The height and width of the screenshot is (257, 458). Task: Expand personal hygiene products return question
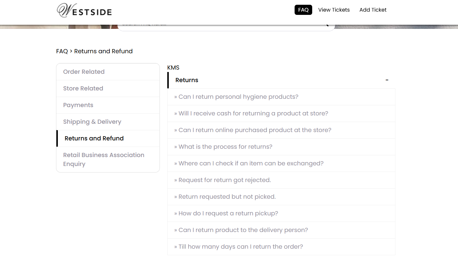(x=238, y=97)
